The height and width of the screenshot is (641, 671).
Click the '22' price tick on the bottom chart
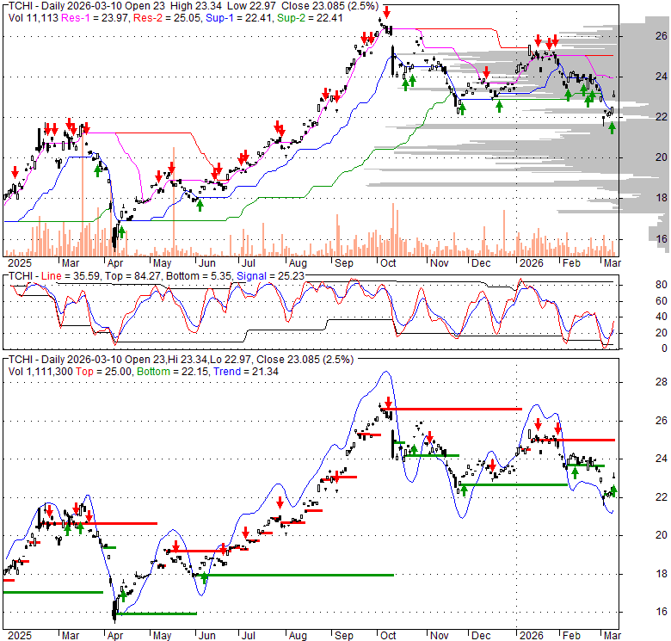click(662, 496)
